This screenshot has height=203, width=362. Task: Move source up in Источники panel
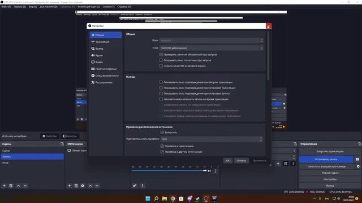90,186
